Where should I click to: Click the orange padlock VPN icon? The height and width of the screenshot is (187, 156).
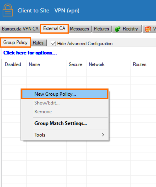tap(8, 10)
